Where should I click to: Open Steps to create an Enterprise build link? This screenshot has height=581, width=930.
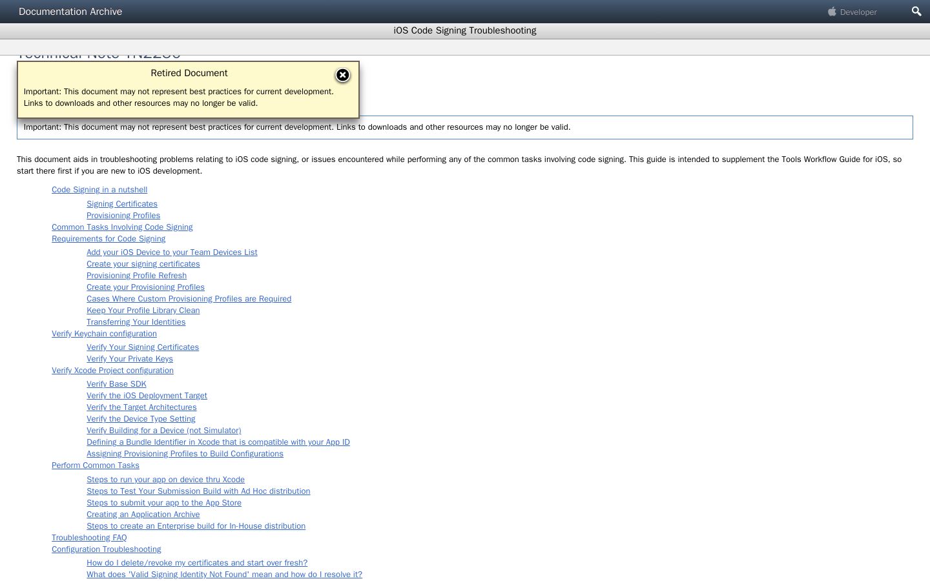click(x=196, y=526)
